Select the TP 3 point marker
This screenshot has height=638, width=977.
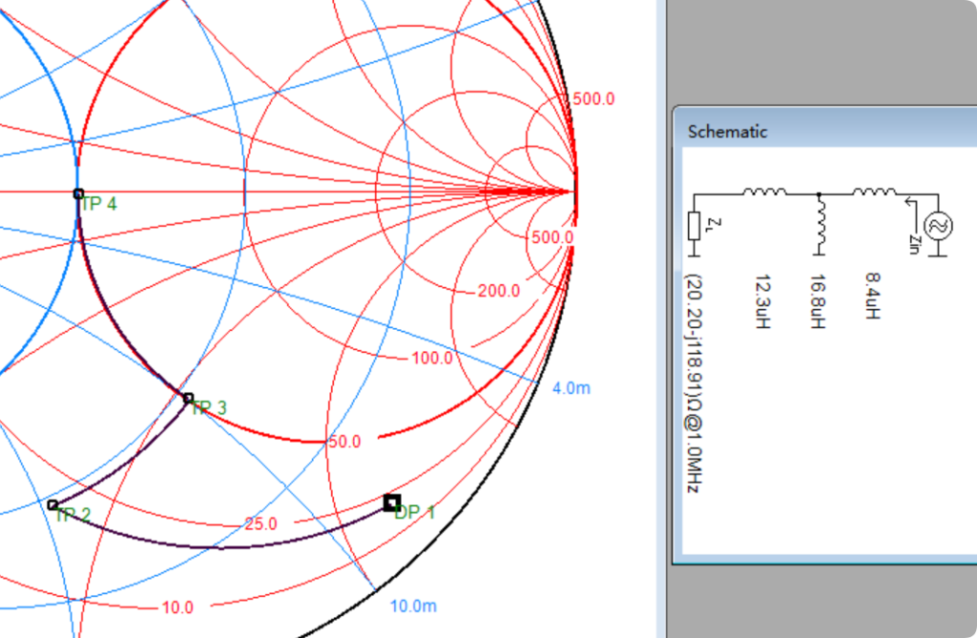(x=188, y=398)
